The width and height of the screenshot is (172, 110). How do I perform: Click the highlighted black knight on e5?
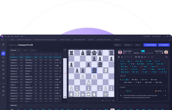tap(94, 70)
